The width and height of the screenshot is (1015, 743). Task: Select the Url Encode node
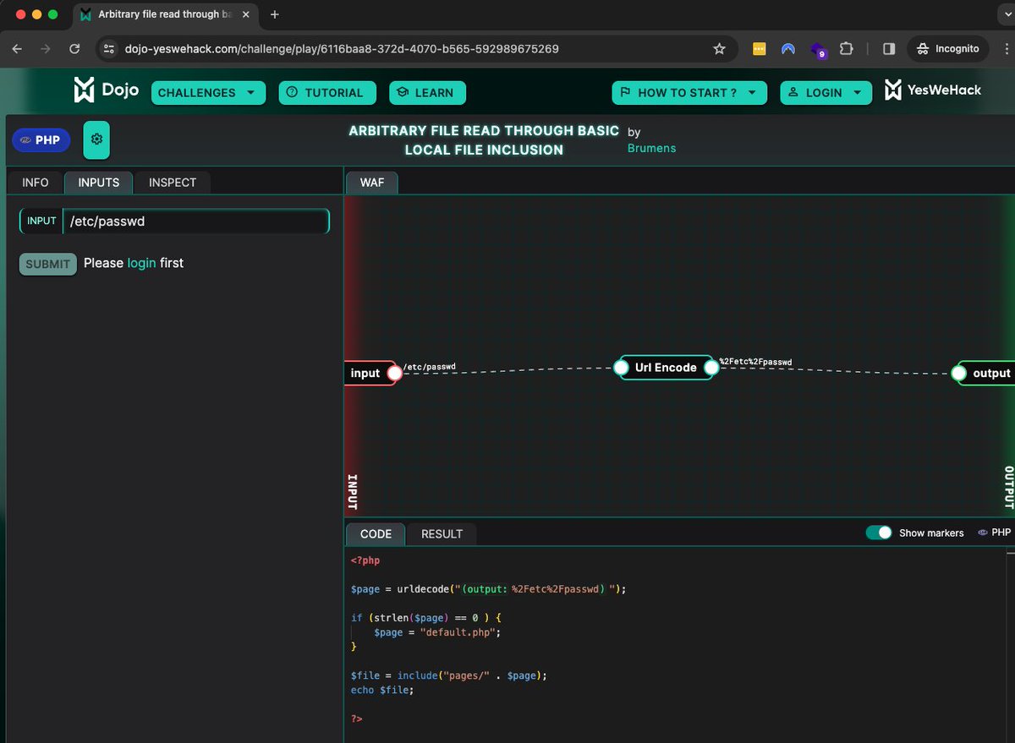(x=667, y=367)
